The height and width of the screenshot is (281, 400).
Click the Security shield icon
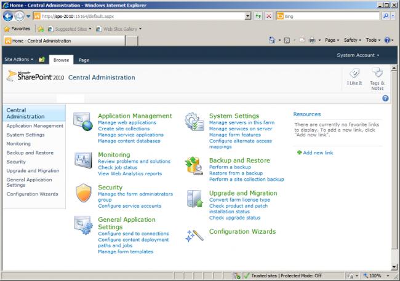(x=83, y=193)
